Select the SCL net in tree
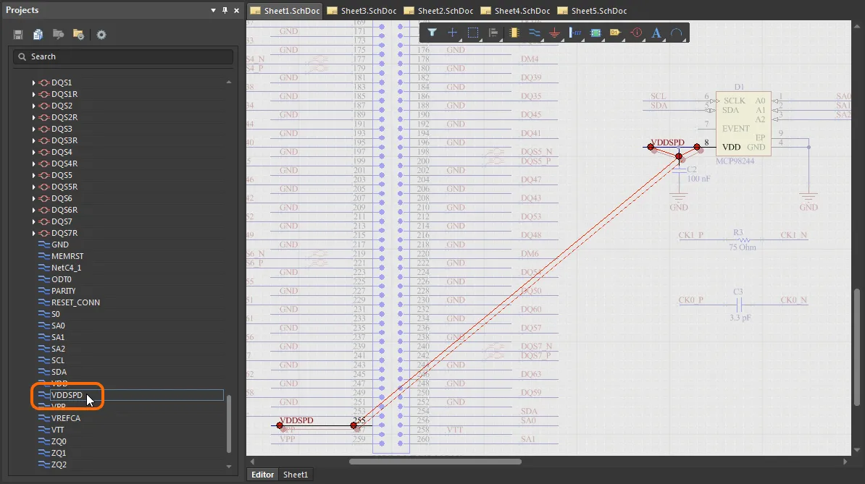The height and width of the screenshot is (484, 865). (58, 360)
